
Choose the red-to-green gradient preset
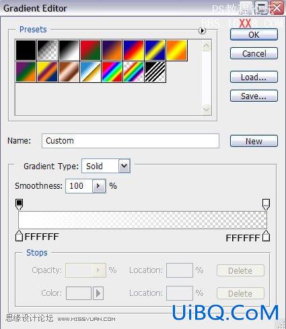point(91,50)
